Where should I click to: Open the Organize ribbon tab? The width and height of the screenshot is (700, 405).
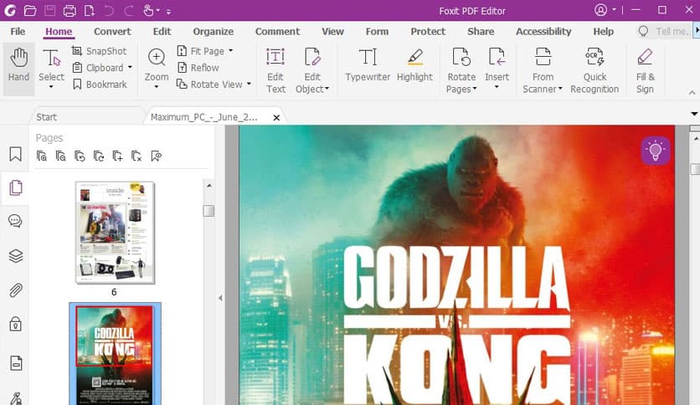[x=213, y=32]
